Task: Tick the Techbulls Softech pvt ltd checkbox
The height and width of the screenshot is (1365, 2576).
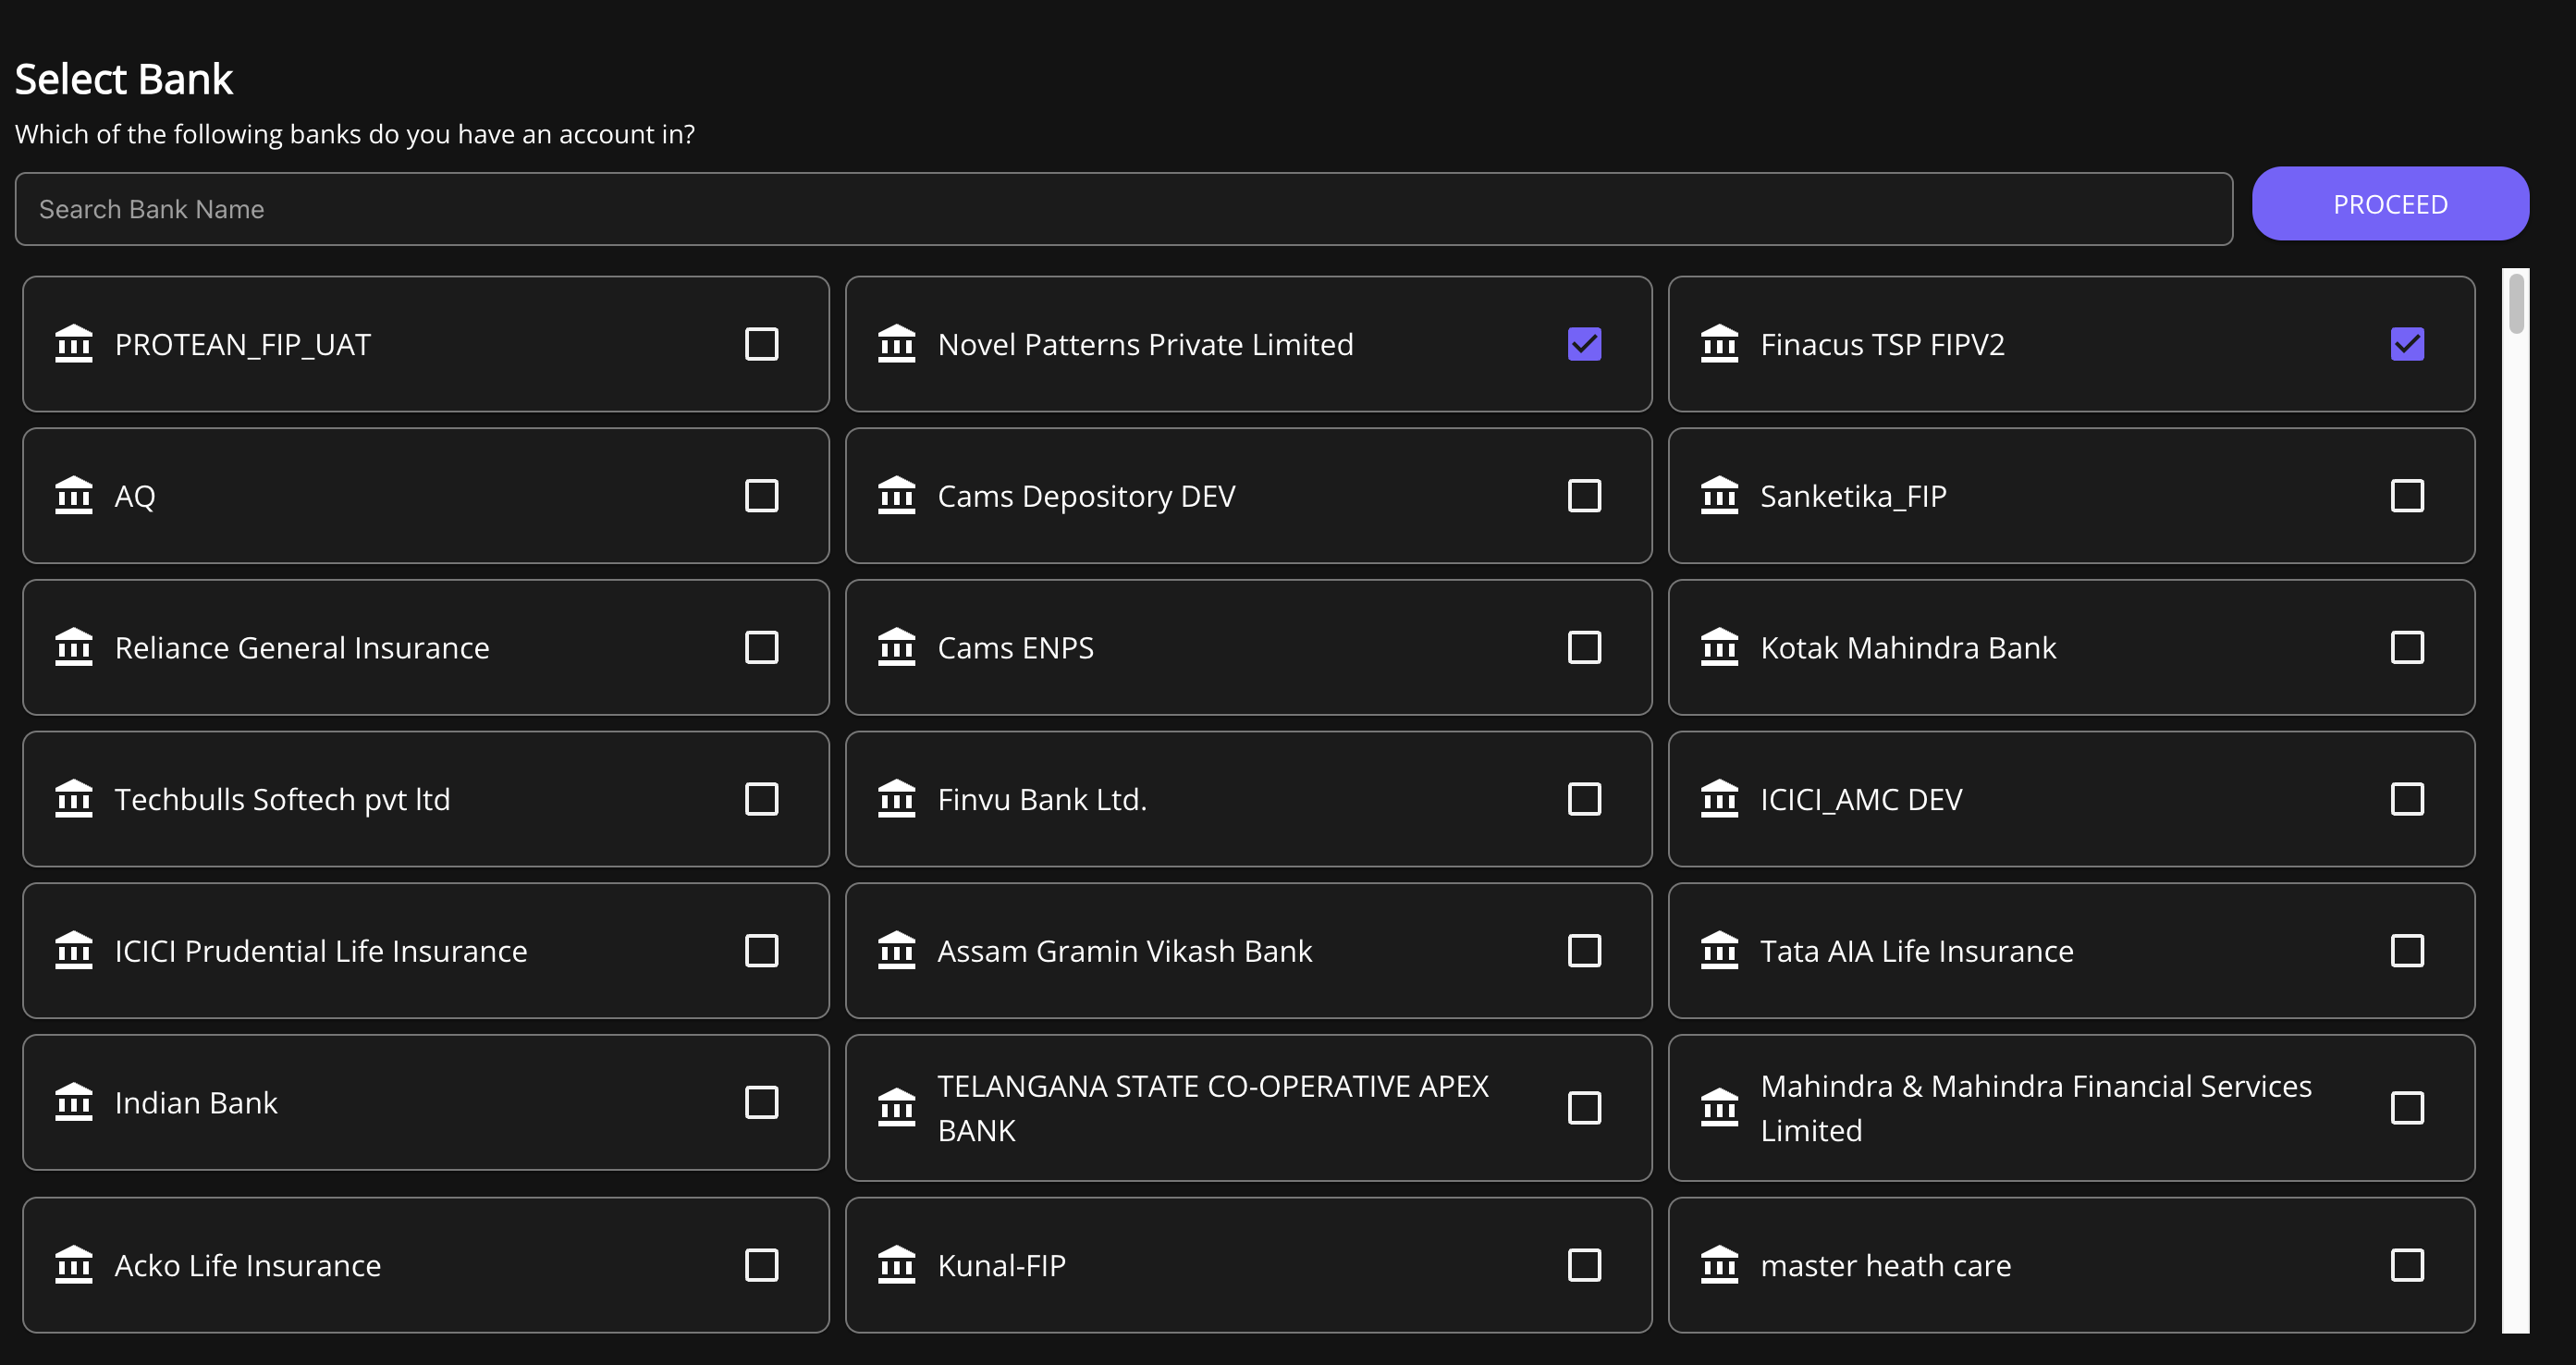Action: (x=762, y=799)
